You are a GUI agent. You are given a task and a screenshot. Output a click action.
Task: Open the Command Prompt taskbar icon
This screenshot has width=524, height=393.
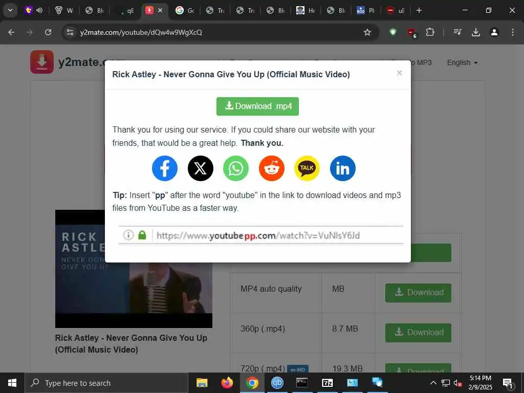(302, 383)
